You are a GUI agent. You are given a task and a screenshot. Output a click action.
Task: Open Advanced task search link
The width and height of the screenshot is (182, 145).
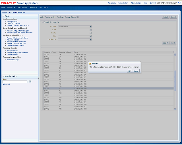click(x=6, y=84)
